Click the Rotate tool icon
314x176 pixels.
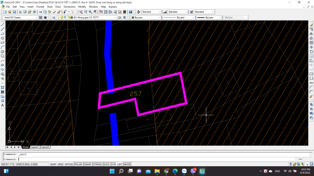tap(311, 52)
